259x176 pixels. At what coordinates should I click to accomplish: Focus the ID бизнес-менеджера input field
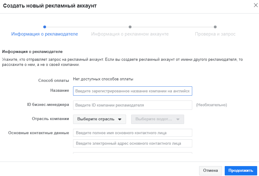(133, 105)
